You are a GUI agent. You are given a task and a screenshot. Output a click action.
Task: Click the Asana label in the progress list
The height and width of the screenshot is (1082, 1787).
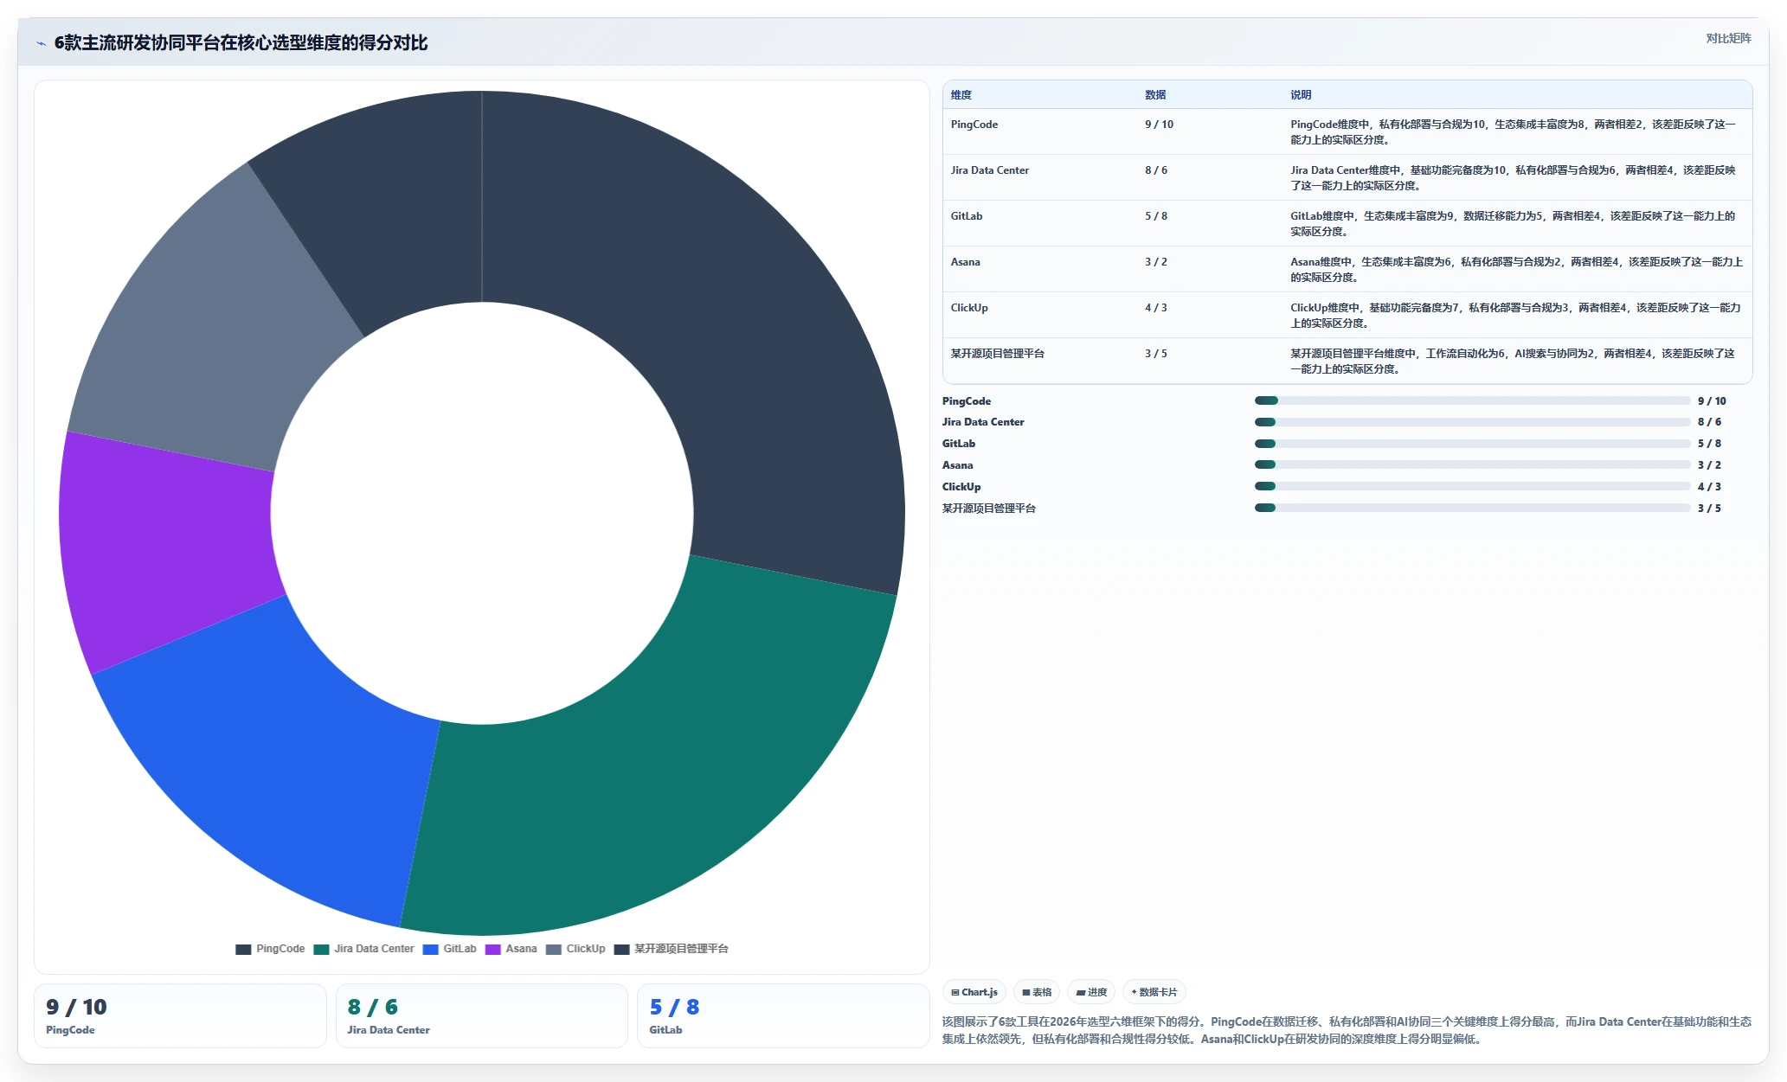coord(958,465)
